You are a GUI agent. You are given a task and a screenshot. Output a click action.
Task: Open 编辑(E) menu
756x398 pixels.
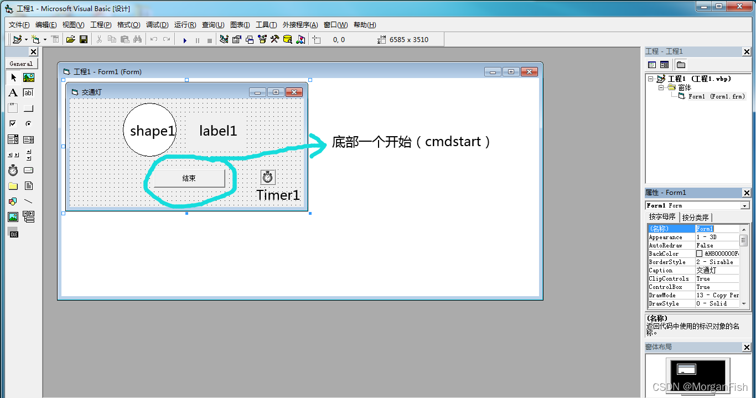click(x=46, y=25)
